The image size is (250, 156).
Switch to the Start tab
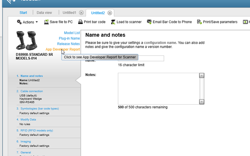click(x=23, y=12)
